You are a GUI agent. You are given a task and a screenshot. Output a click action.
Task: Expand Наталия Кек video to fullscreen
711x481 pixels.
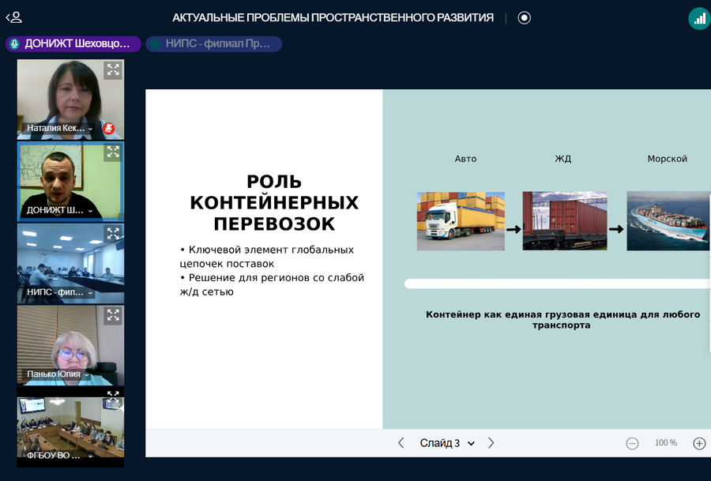click(x=113, y=70)
